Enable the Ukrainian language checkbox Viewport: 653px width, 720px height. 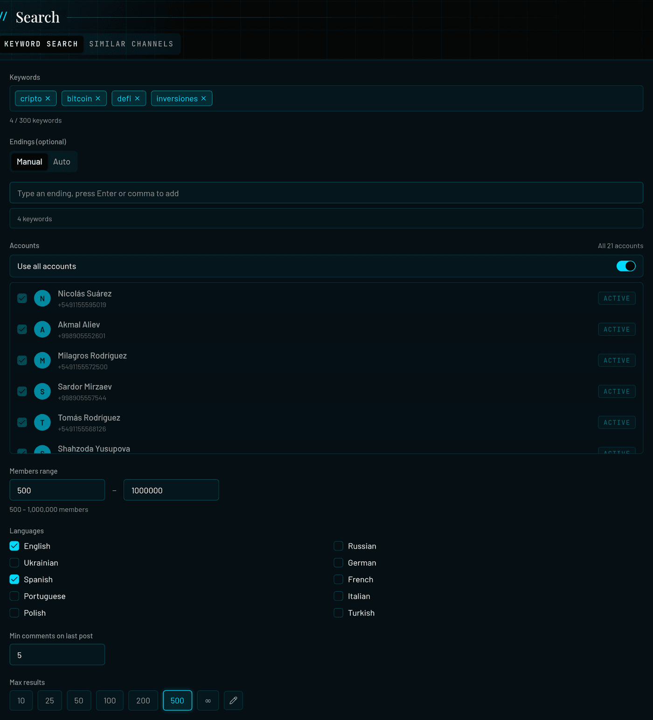[14, 563]
